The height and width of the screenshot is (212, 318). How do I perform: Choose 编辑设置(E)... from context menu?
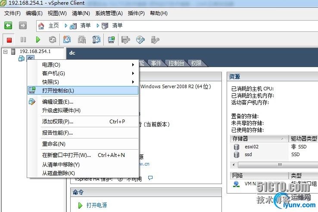click(x=83, y=101)
